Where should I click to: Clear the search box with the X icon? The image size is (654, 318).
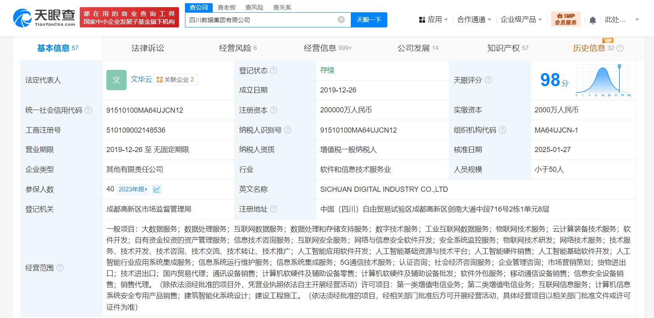pyautogui.click(x=341, y=20)
